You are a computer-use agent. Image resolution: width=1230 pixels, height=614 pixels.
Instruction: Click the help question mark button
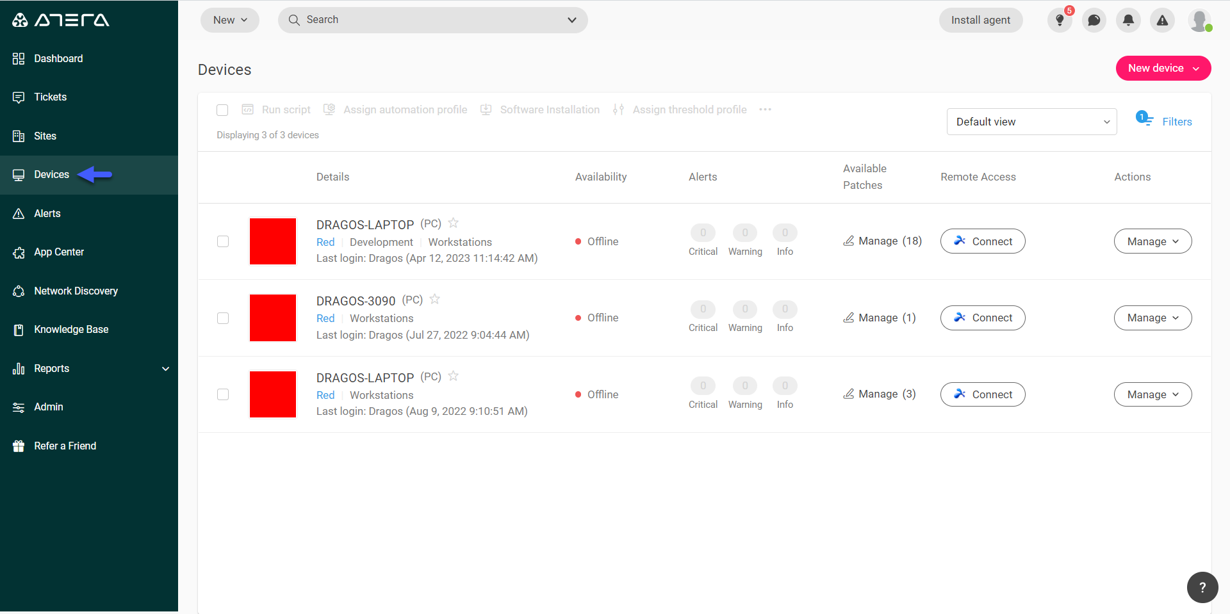[1202, 587]
